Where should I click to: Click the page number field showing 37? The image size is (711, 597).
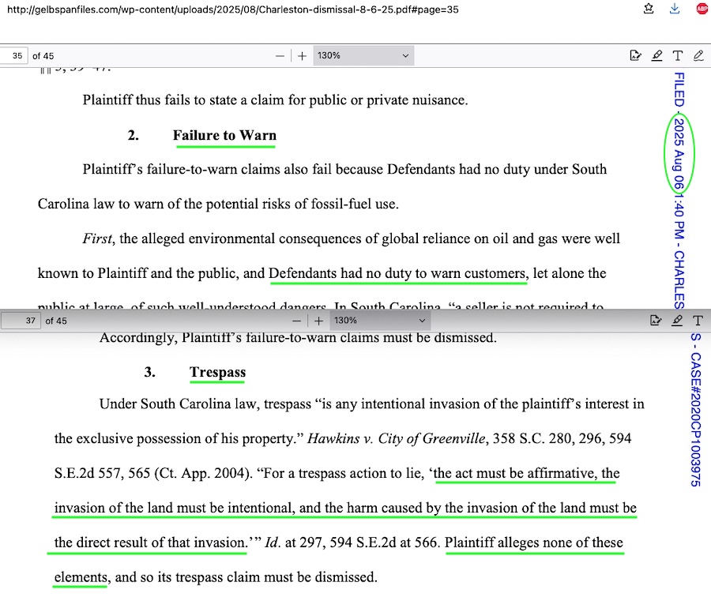(21, 321)
